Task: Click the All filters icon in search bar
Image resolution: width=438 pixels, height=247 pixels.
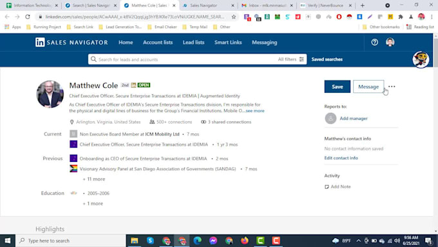Action: (301, 59)
